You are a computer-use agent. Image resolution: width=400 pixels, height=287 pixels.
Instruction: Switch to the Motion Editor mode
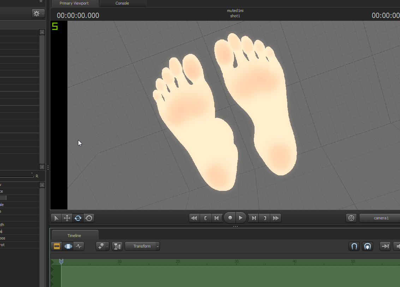click(x=68, y=247)
